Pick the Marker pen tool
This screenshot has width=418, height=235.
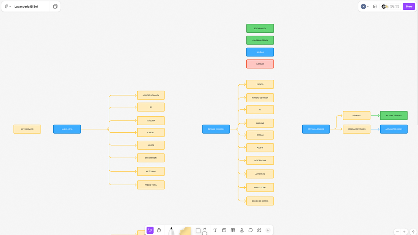tap(171, 231)
